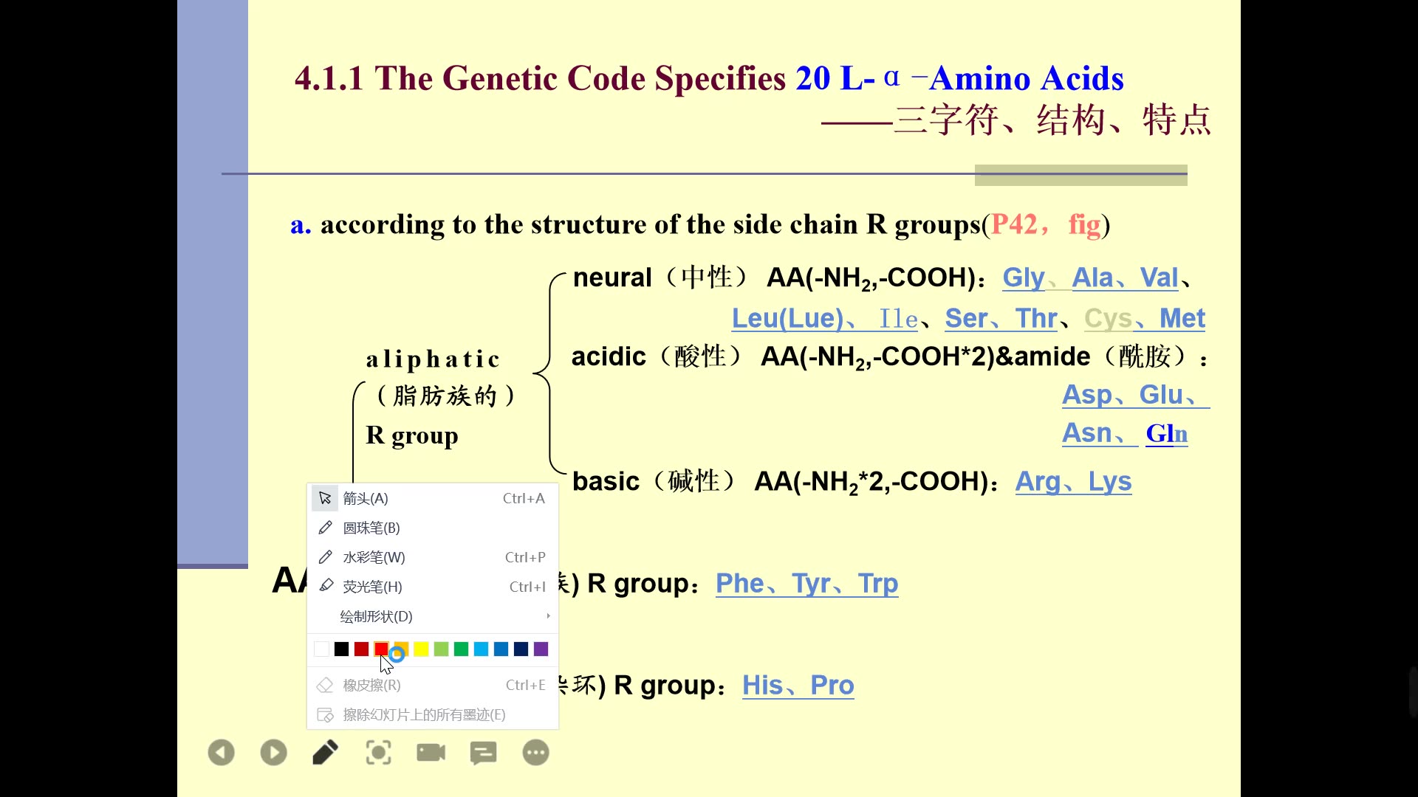Pick the light blue ink swatch
The width and height of the screenshot is (1418, 797).
(x=481, y=649)
